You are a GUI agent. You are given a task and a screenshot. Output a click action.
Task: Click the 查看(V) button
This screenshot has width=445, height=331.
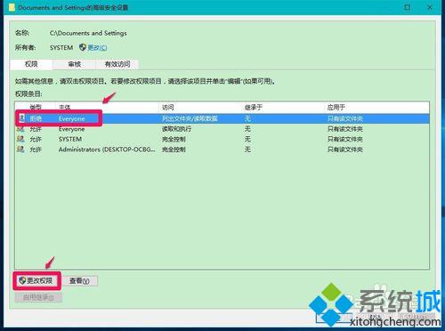click(x=79, y=280)
